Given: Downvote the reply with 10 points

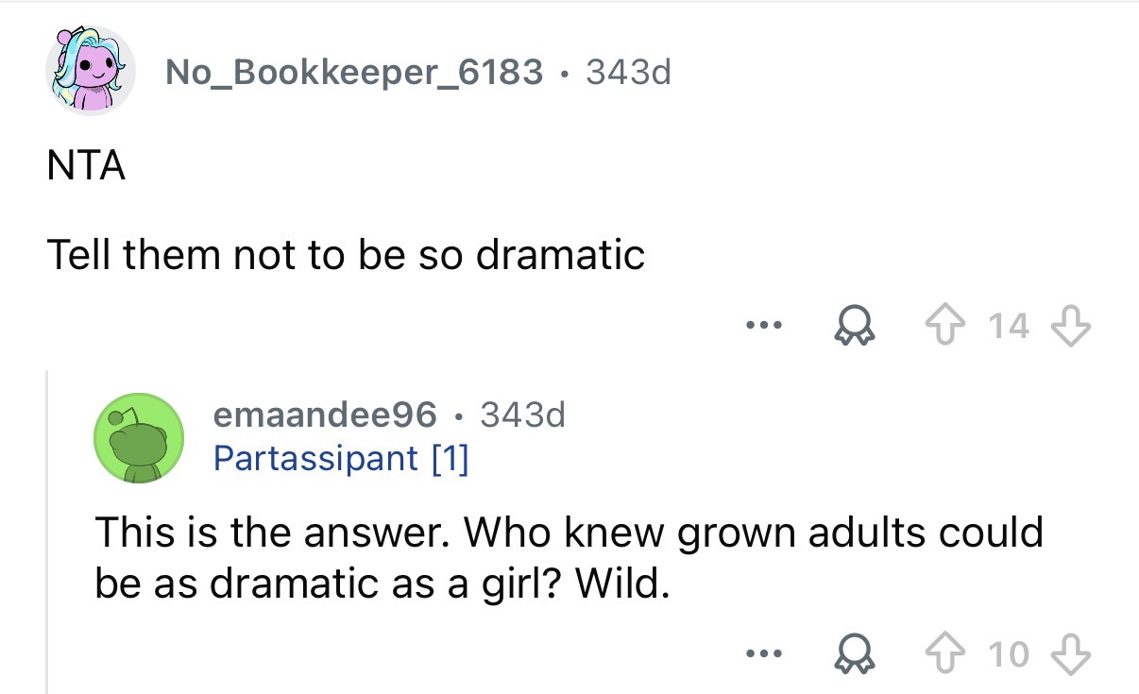Looking at the screenshot, I should (1075, 654).
